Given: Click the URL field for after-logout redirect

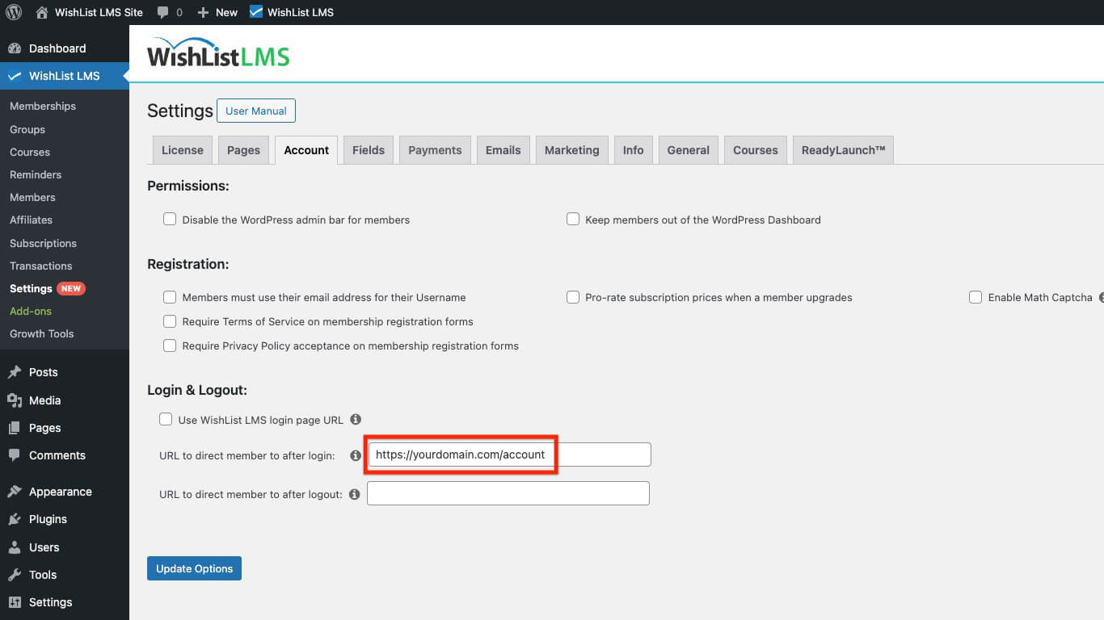Looking at the screenshot, I should tap(508, 493).
